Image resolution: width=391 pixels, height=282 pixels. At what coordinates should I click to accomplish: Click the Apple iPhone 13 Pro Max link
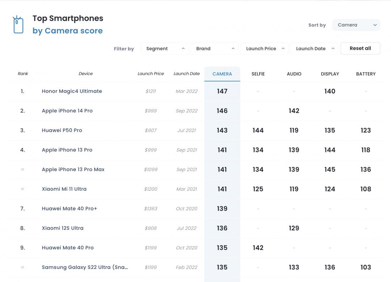pos(73,170)
